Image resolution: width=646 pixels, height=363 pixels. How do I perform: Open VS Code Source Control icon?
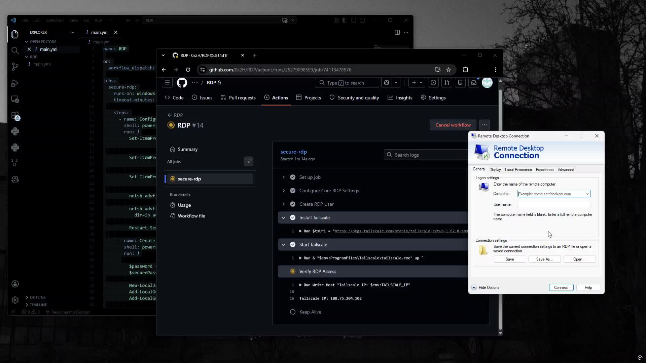15,67
